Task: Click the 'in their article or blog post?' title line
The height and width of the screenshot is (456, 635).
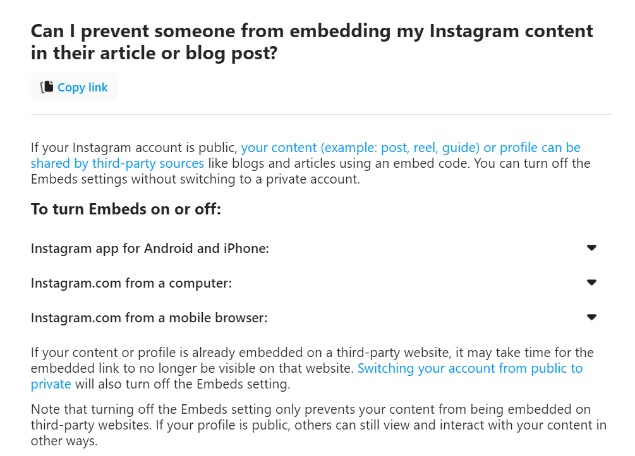Action: pyautogui.click(x=154, y=53)
